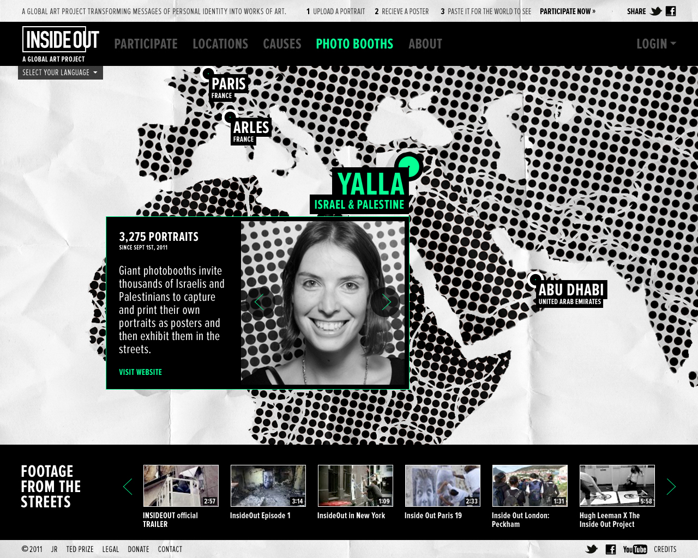698x558 pixels.
Task: Open the Legal footer link
Action: [x=110, y=549]
